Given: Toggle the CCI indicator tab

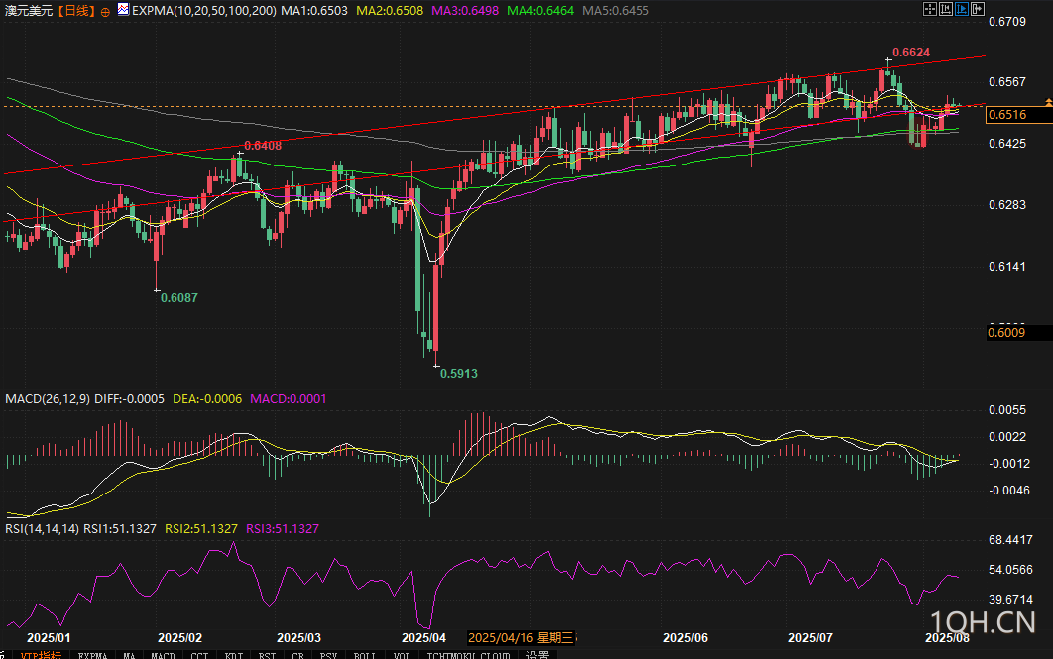Looking at the screenshot, I should pyautogui.click(x=200, y=655).
